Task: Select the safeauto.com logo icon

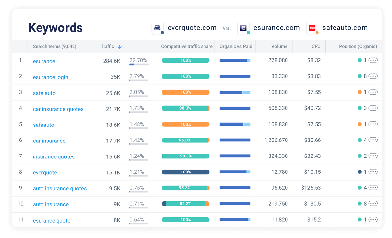Action: point(312,28)
